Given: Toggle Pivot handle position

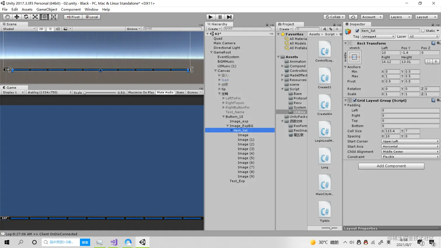Looking at the screenshot, I should tap(73, 17).
